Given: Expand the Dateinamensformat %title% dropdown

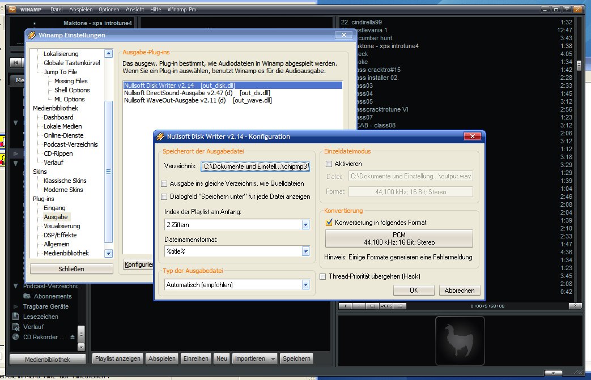Looking at the screenshot, I should click(306, 251).
